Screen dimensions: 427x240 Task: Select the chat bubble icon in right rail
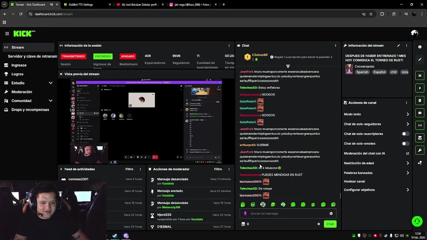coord(420,113)
